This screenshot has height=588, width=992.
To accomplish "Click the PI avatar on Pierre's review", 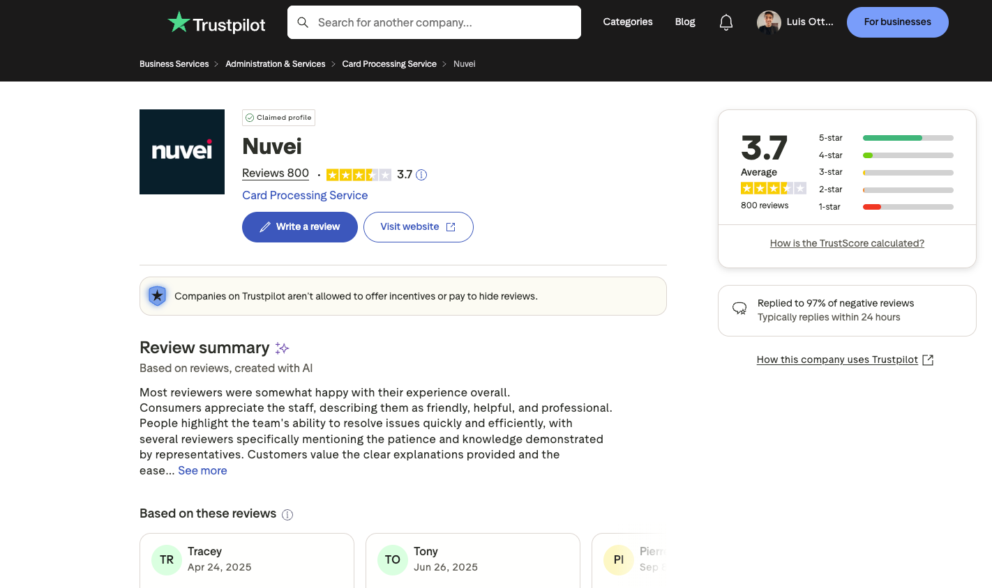I will tap(619, 559).
